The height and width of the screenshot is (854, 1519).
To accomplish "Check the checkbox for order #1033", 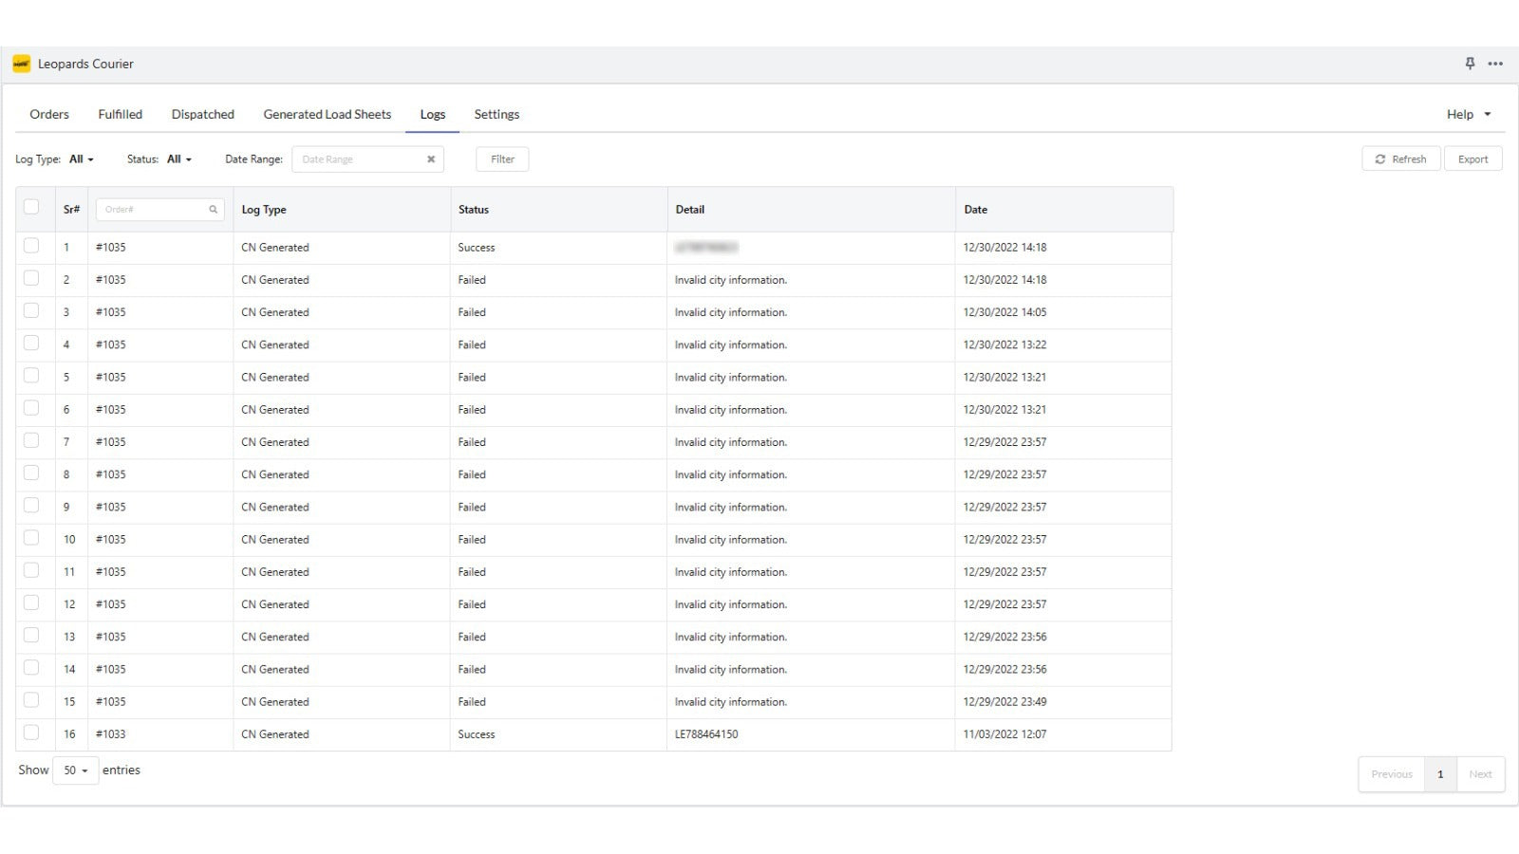I will pyautogui.click(x=31, y=731).
